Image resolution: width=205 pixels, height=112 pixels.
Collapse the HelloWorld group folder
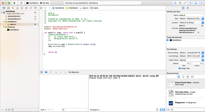[x=4, y=21]
